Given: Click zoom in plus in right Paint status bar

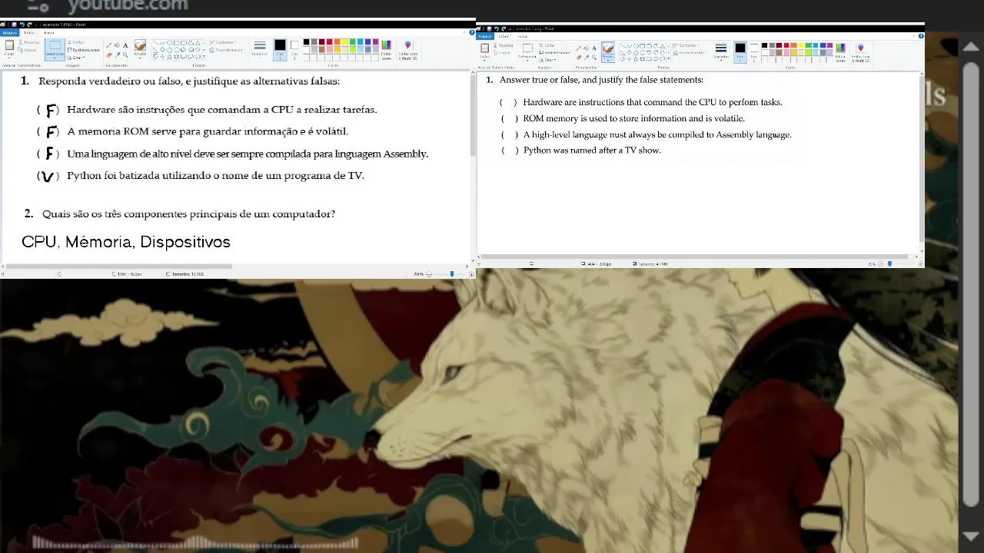Looking at the screenshot, I should (920, 263).
